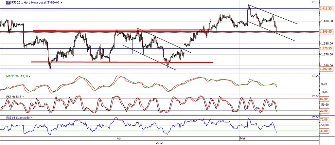Click the PKS 80,00 overbought level label

pos(324,99)
